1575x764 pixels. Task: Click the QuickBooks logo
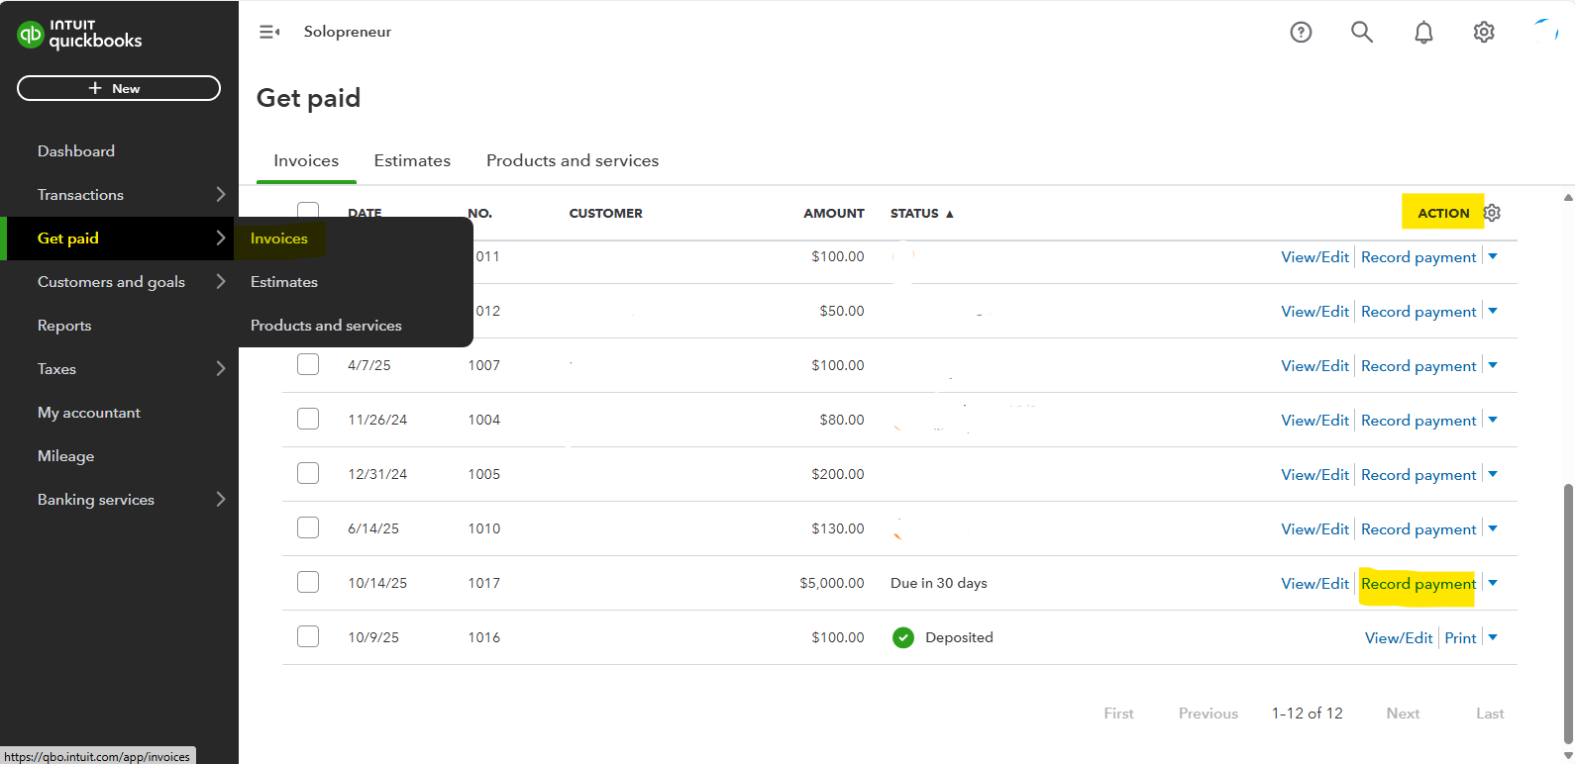(x=79, y=35)
